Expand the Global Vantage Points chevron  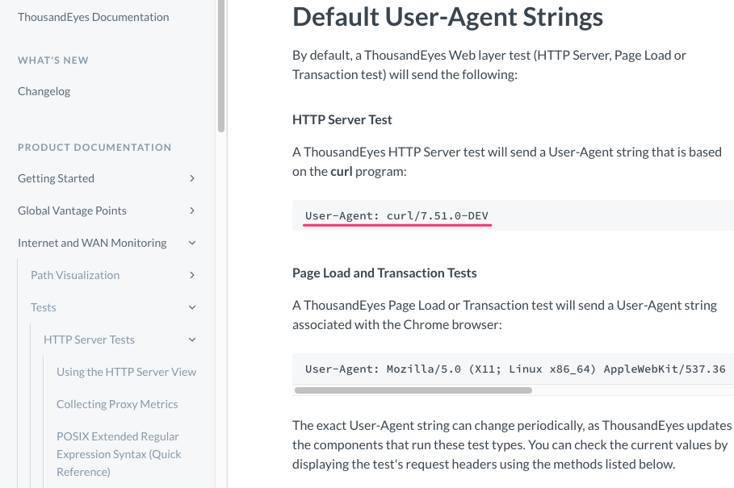[192, 211]
